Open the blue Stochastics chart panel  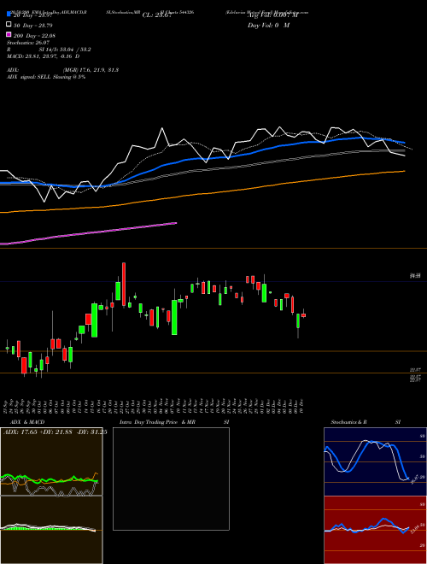(x=375, y=461)
